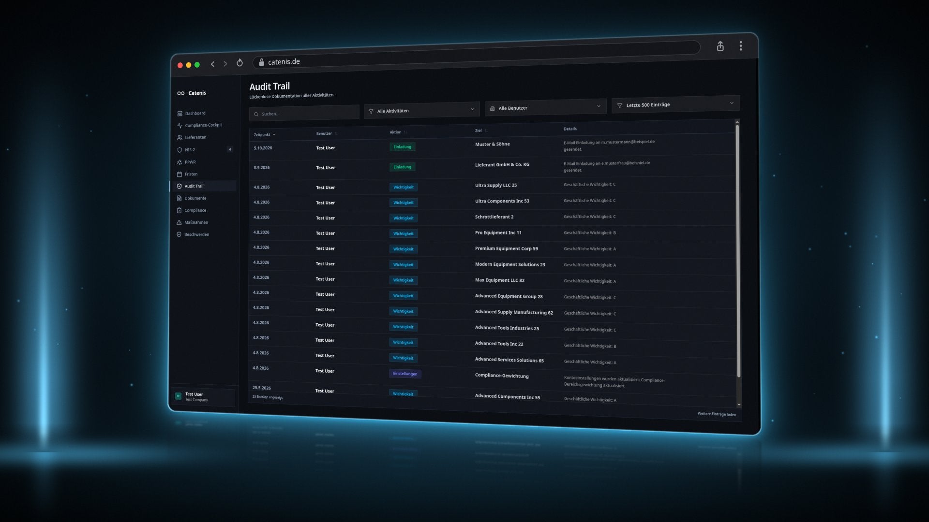Click the NIS-2 count badge 4
Image resolution: width=929 pixels, height=522 pixels.
tap(230, 149)
